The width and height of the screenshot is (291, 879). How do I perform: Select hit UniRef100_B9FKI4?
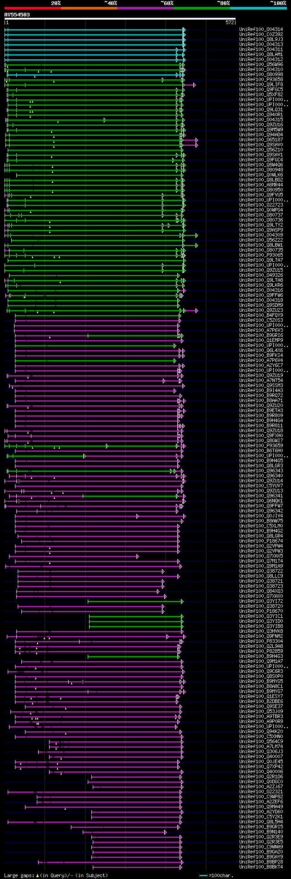pos(261,355)
